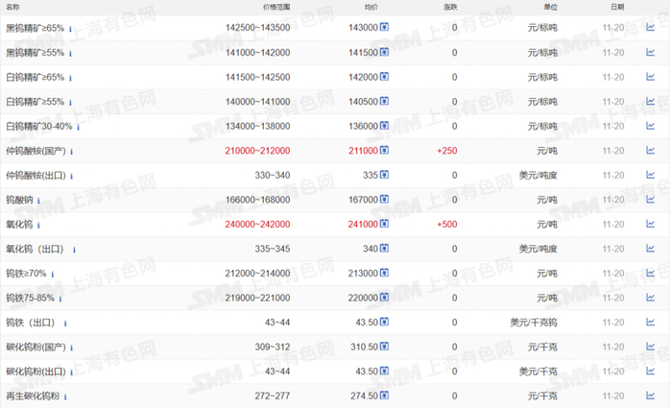Screen dimensions: 672x408
Task: Open the calendar icon next to 274.50
Action: (x=384, y=396)
